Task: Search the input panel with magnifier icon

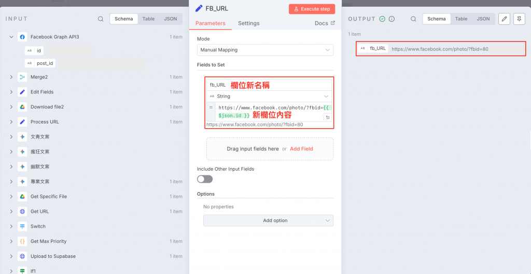Action: tap(101, 19)
